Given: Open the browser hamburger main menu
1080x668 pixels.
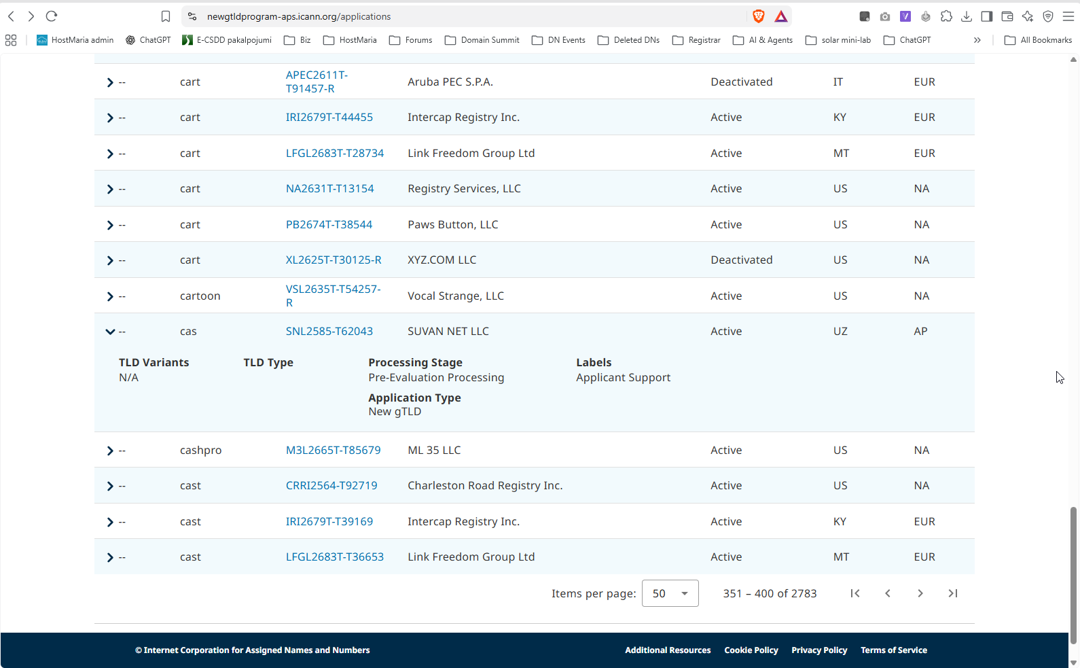Looking at the screenshot, I should click(1068, 16).
